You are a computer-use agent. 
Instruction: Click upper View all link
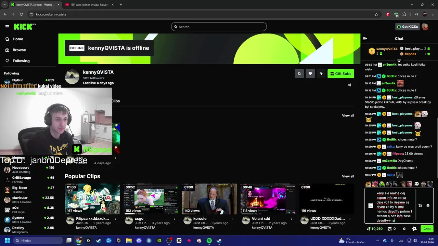(x=348, y=115)
